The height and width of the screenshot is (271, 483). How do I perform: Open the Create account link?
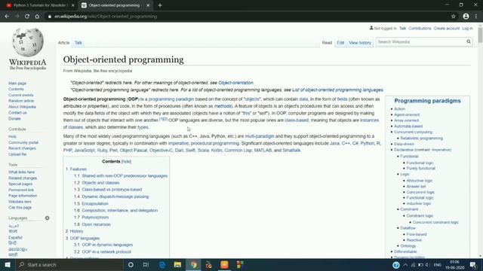(446, 29)
